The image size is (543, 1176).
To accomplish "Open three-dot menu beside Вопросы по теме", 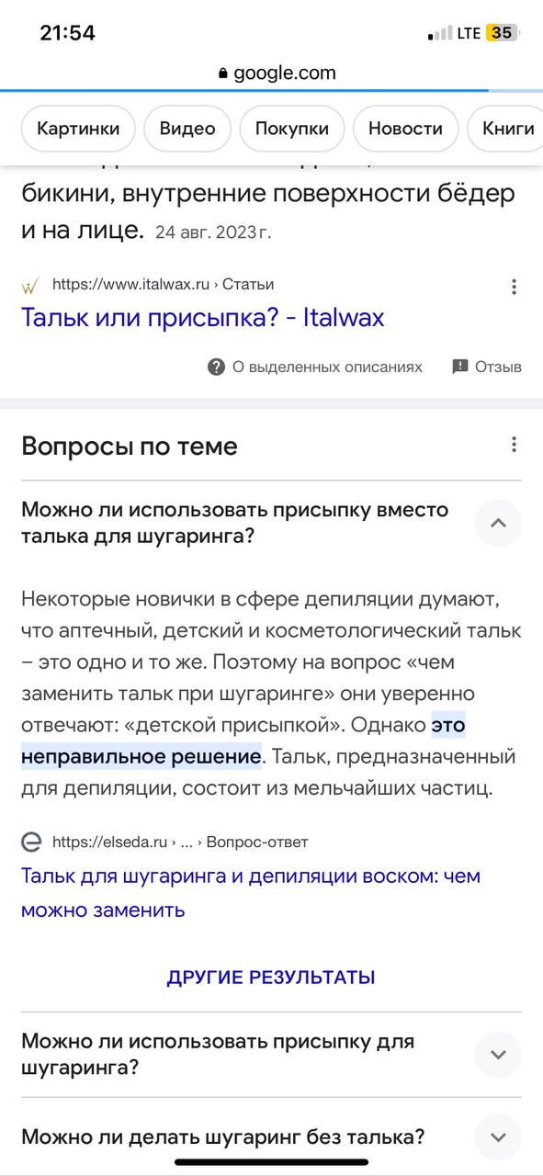I will (x=514, y=446).
